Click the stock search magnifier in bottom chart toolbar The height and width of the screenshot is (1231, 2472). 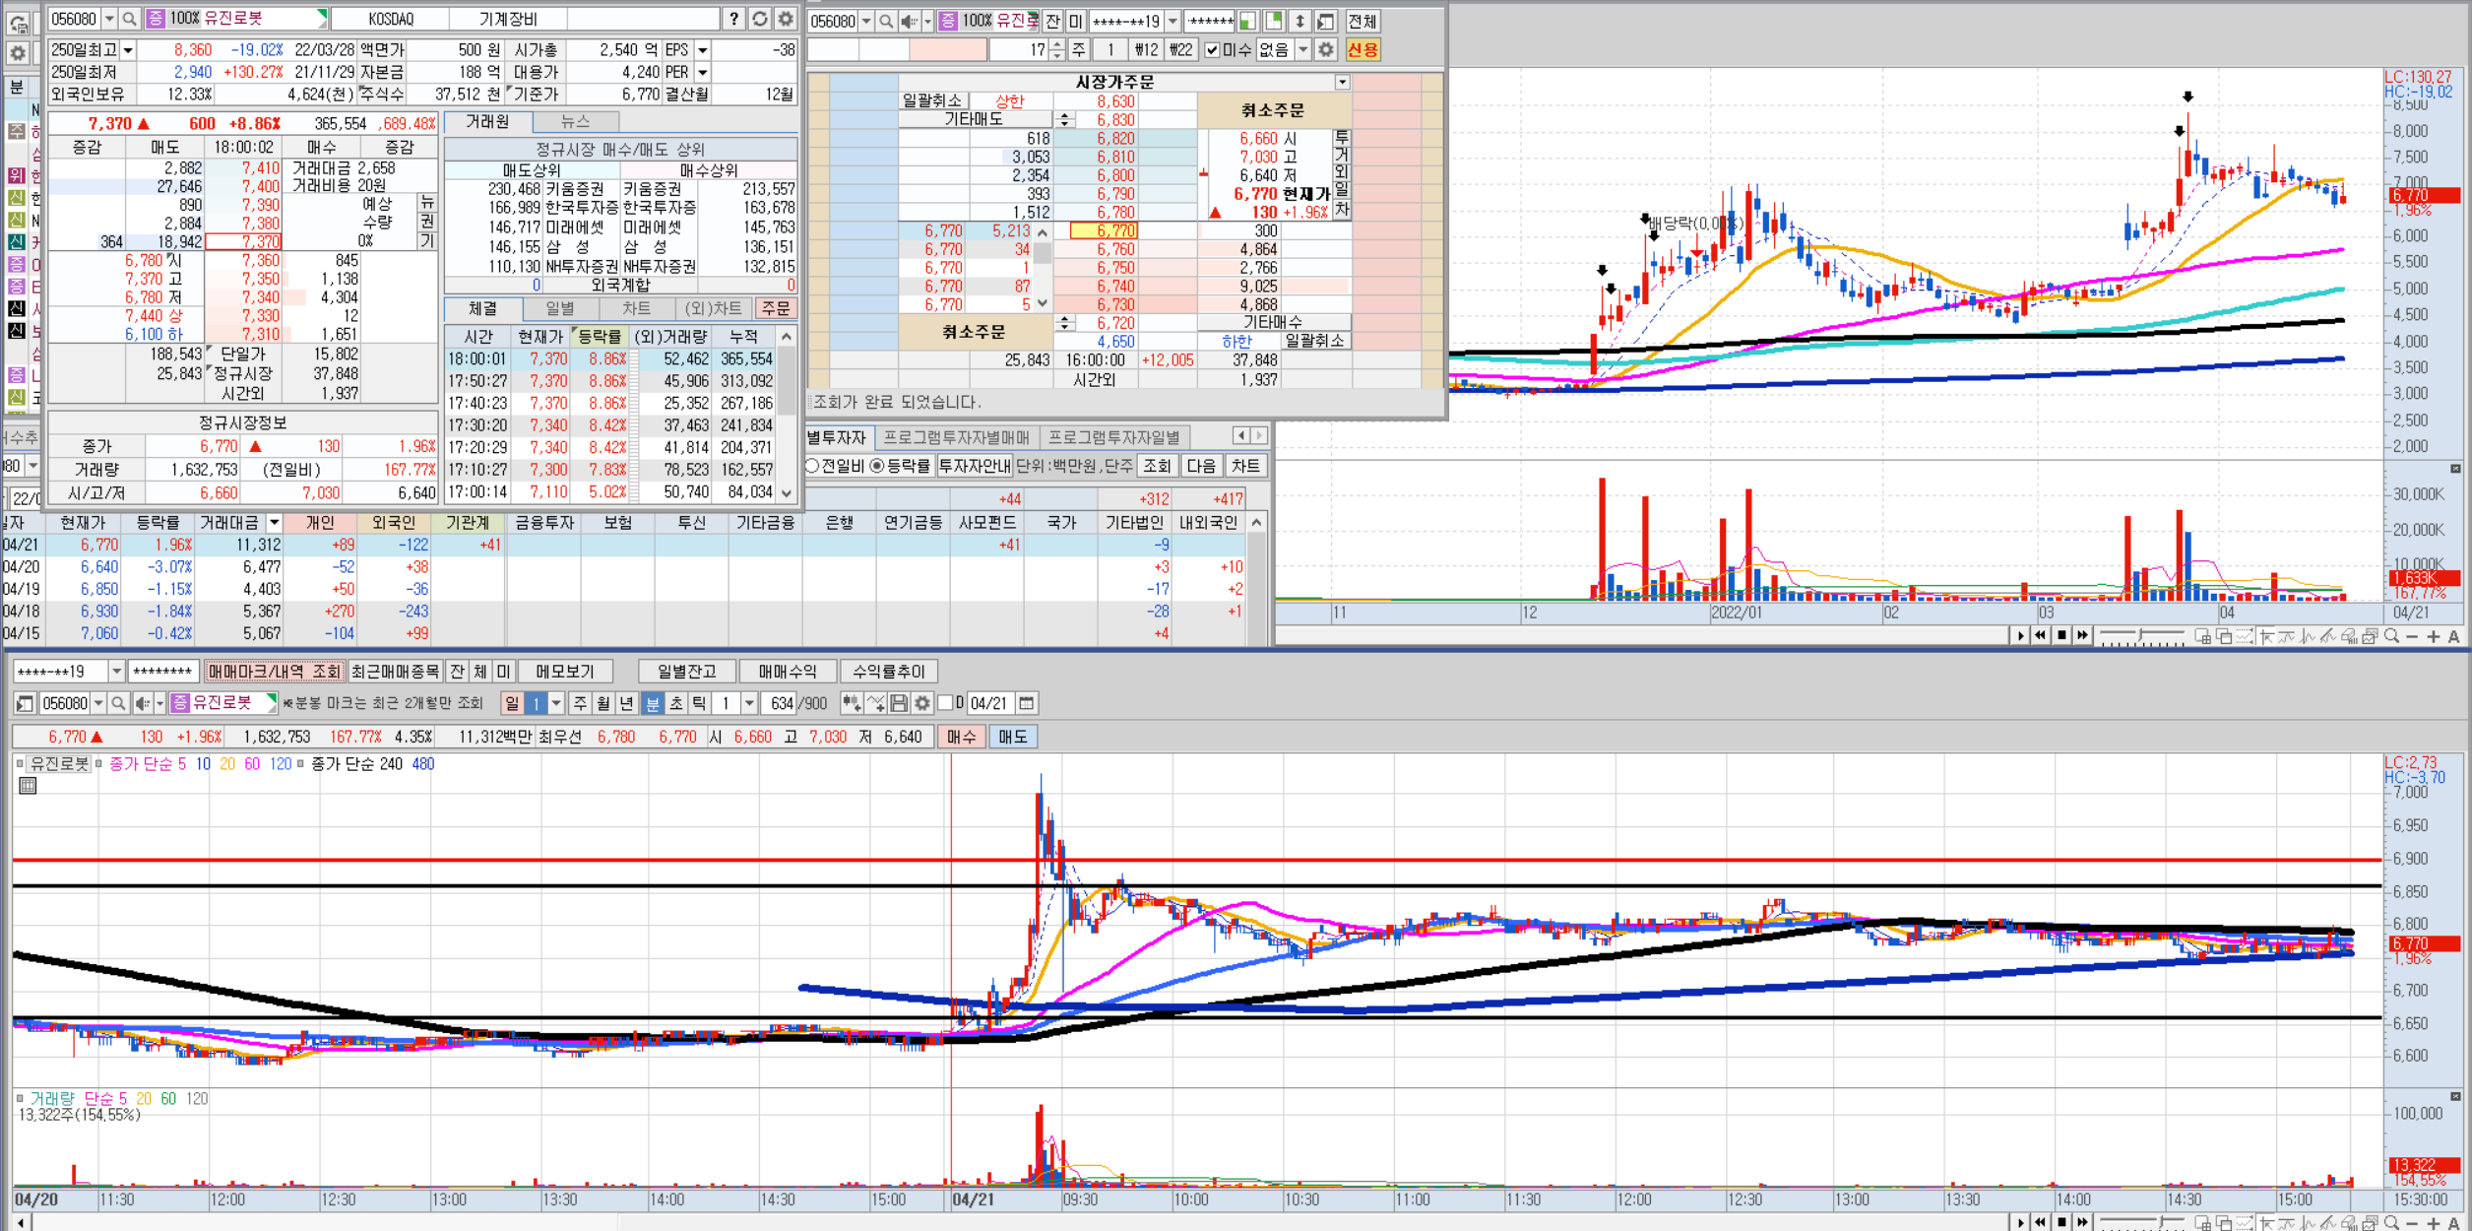point(118,703)
